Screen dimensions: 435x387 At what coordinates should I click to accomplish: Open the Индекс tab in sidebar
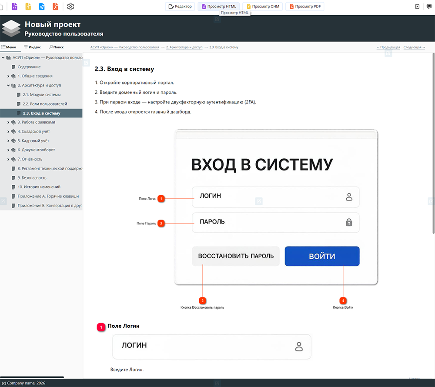tap(33, 47)
